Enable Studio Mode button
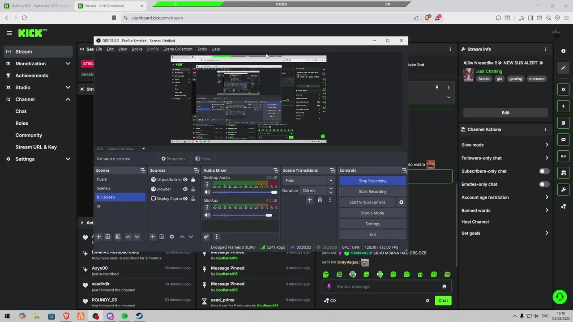 coord(372,213)
